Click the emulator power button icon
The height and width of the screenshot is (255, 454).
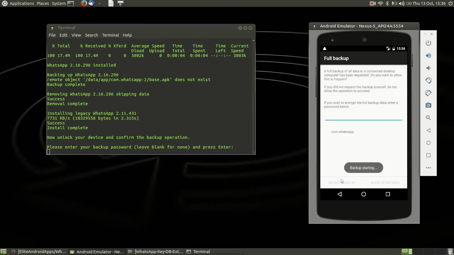coord(428,43)
